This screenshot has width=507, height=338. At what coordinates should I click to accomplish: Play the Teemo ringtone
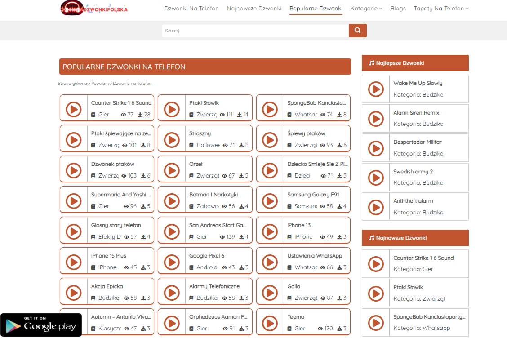270,323
